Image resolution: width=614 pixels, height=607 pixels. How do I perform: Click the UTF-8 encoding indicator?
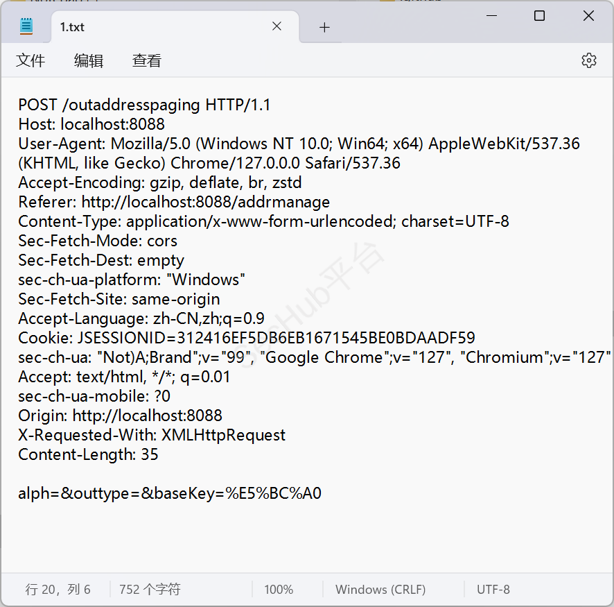pos(493,590)
